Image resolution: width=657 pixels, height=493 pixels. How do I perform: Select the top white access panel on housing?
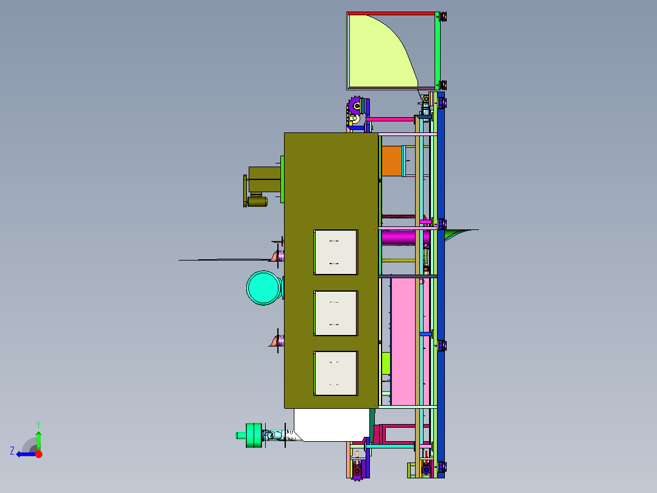(x=336, y=252)
